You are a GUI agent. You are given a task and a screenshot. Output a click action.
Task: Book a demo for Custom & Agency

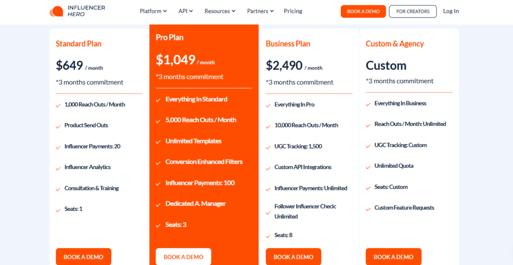(x=393, y=257)
